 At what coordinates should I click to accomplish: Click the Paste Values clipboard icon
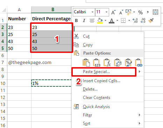[97, 63]
